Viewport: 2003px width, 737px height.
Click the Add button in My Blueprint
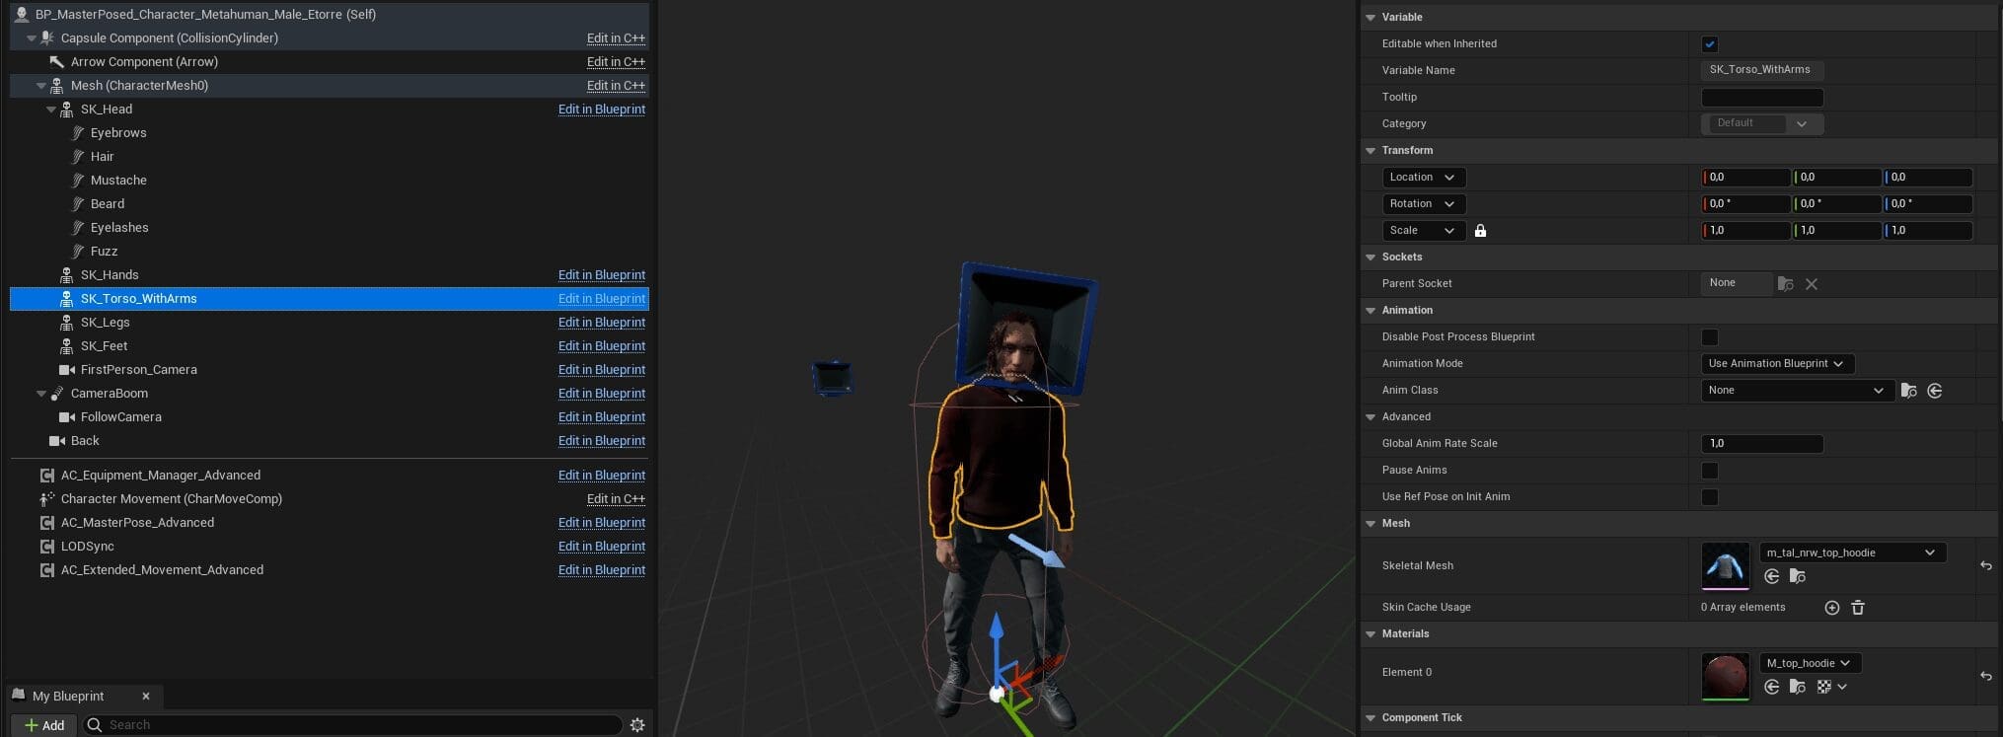pyautogui.click(x=44, y=725)
